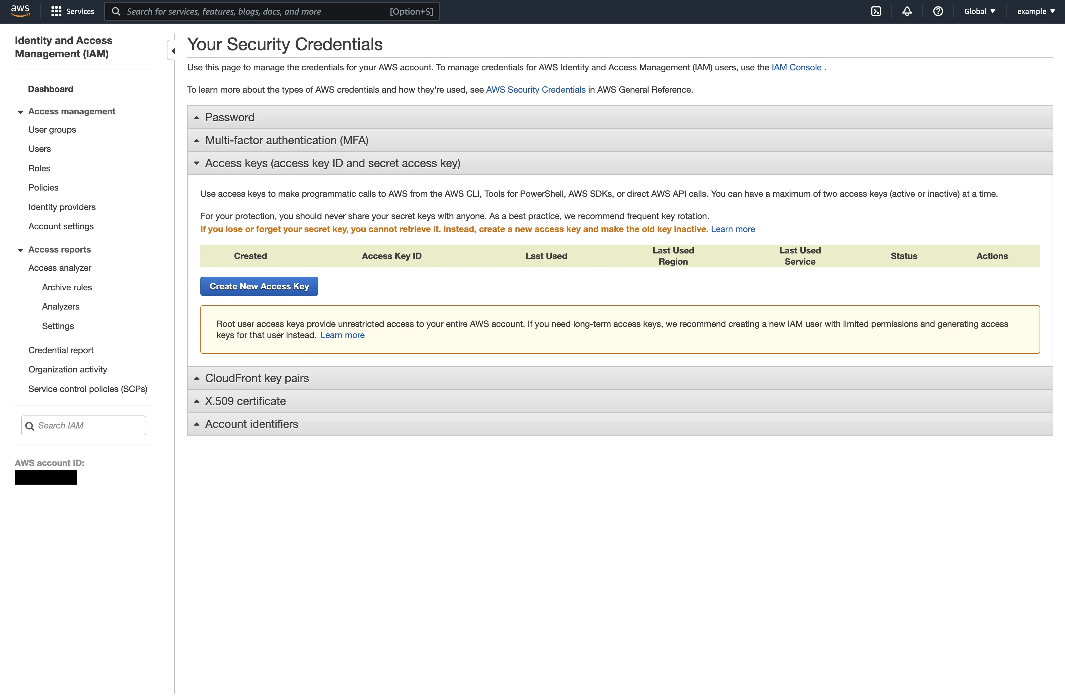Open Users in the sidebar

click(39, 149)
